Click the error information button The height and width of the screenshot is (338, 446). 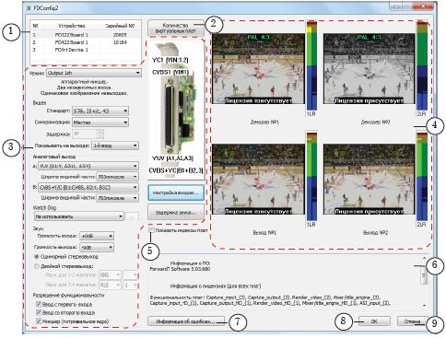pyautogui.click(x=186, y=321)
